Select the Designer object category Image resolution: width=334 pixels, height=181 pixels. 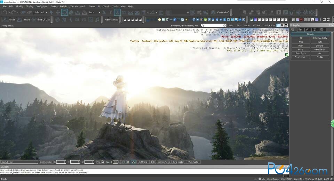(320, 46)
